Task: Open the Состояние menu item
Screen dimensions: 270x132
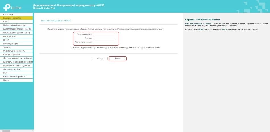Action: click(x=16, y=15)
